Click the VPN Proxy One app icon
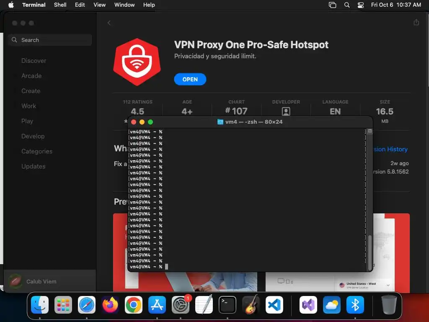The image size is (429, 322). coord(137,62)
